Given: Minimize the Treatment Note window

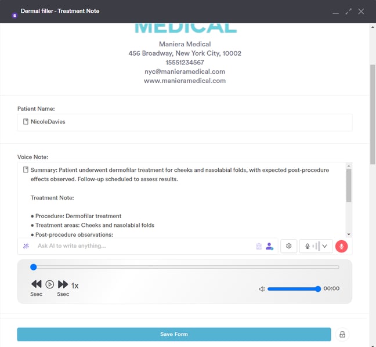Looking at the screenshot, I should pos(335,13).
